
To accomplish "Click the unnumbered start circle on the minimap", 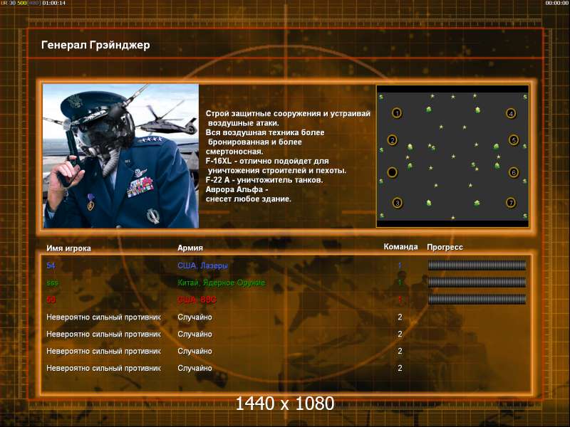I will (x=393, y=172).
